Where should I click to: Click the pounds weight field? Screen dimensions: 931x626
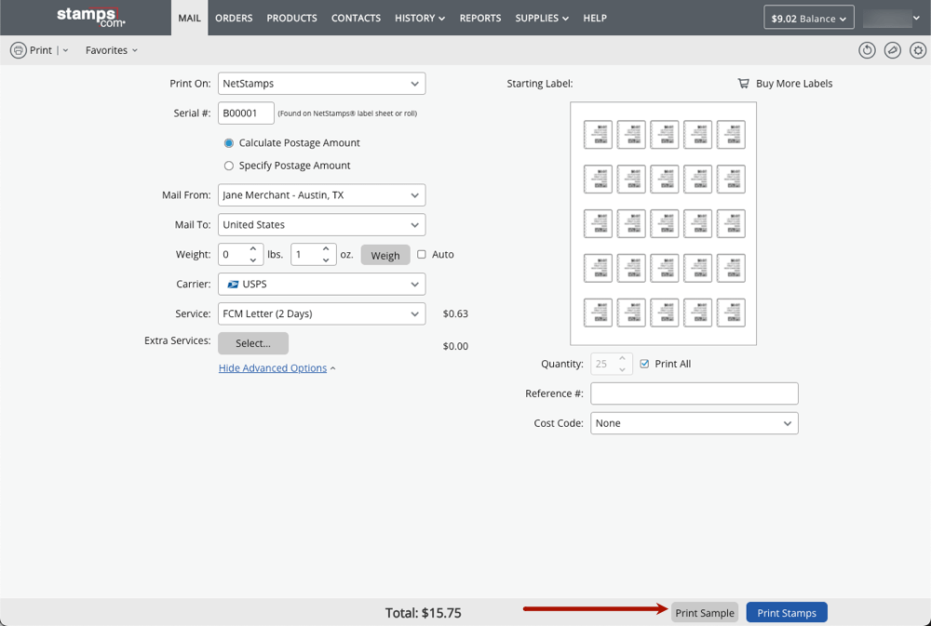tap(240, 255)
